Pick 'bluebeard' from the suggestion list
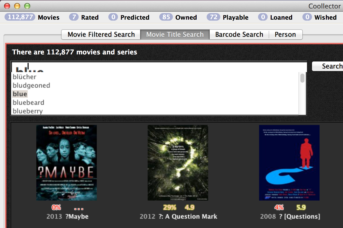The image size is (343, 228). [x=28, y=103]
